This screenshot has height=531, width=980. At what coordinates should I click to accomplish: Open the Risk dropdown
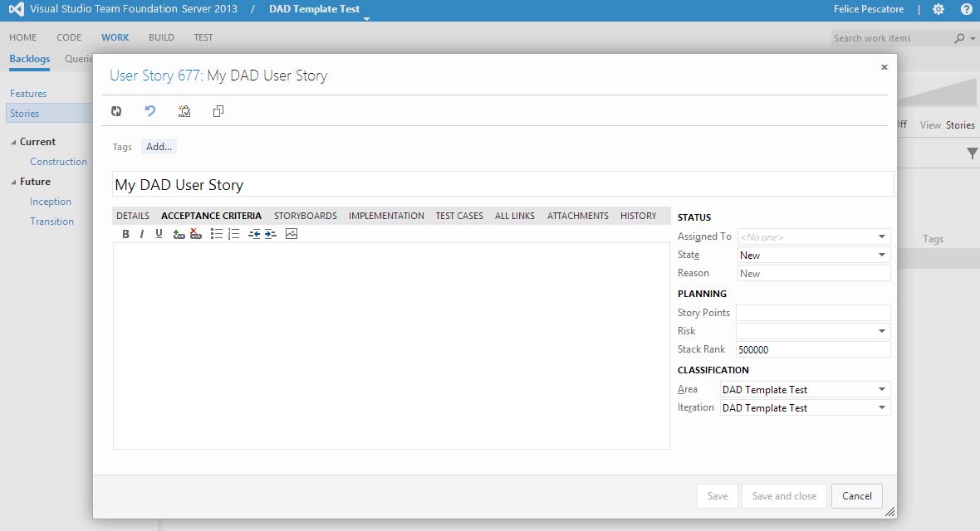(882, 331)
